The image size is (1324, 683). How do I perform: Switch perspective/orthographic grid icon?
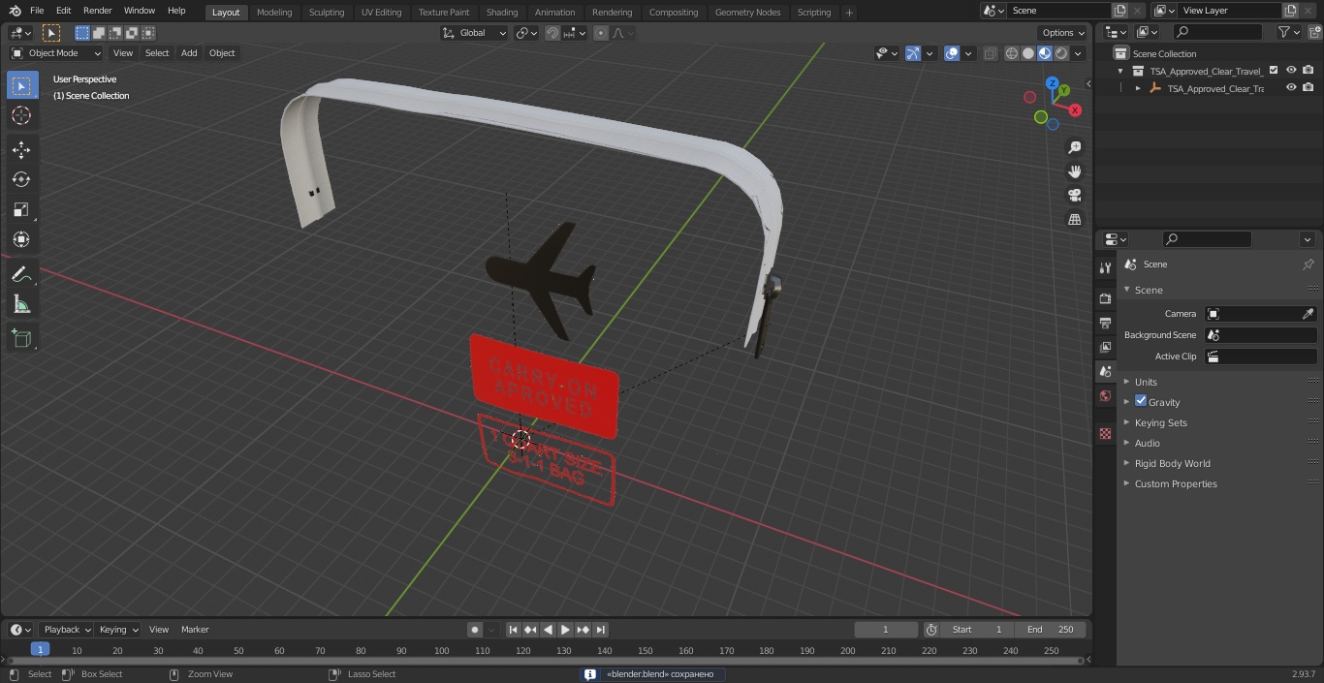pos(1074,220)
